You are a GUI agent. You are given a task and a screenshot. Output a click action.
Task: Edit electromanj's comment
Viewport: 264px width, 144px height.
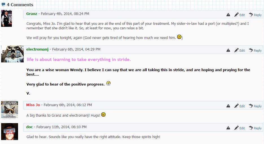(239, 50)
